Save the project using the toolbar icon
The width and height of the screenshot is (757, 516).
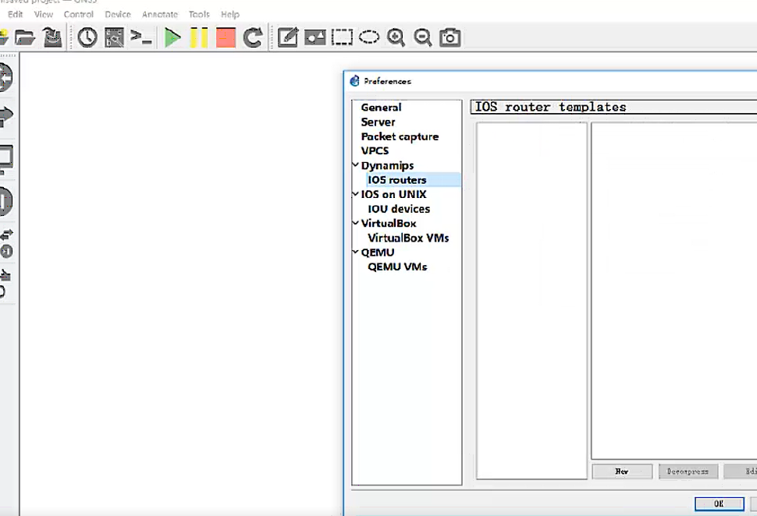(52, 37)
